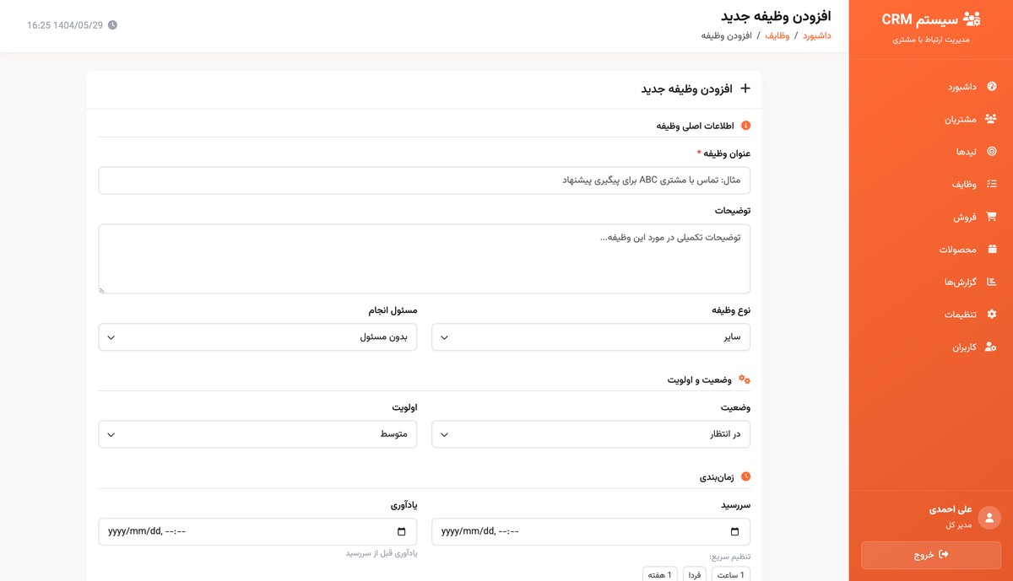Image resolution: width=1013 pixels, height=581 pixels.
Task: View گزارش‌ها via the reports chart icon
Action: tap(993, 282)
